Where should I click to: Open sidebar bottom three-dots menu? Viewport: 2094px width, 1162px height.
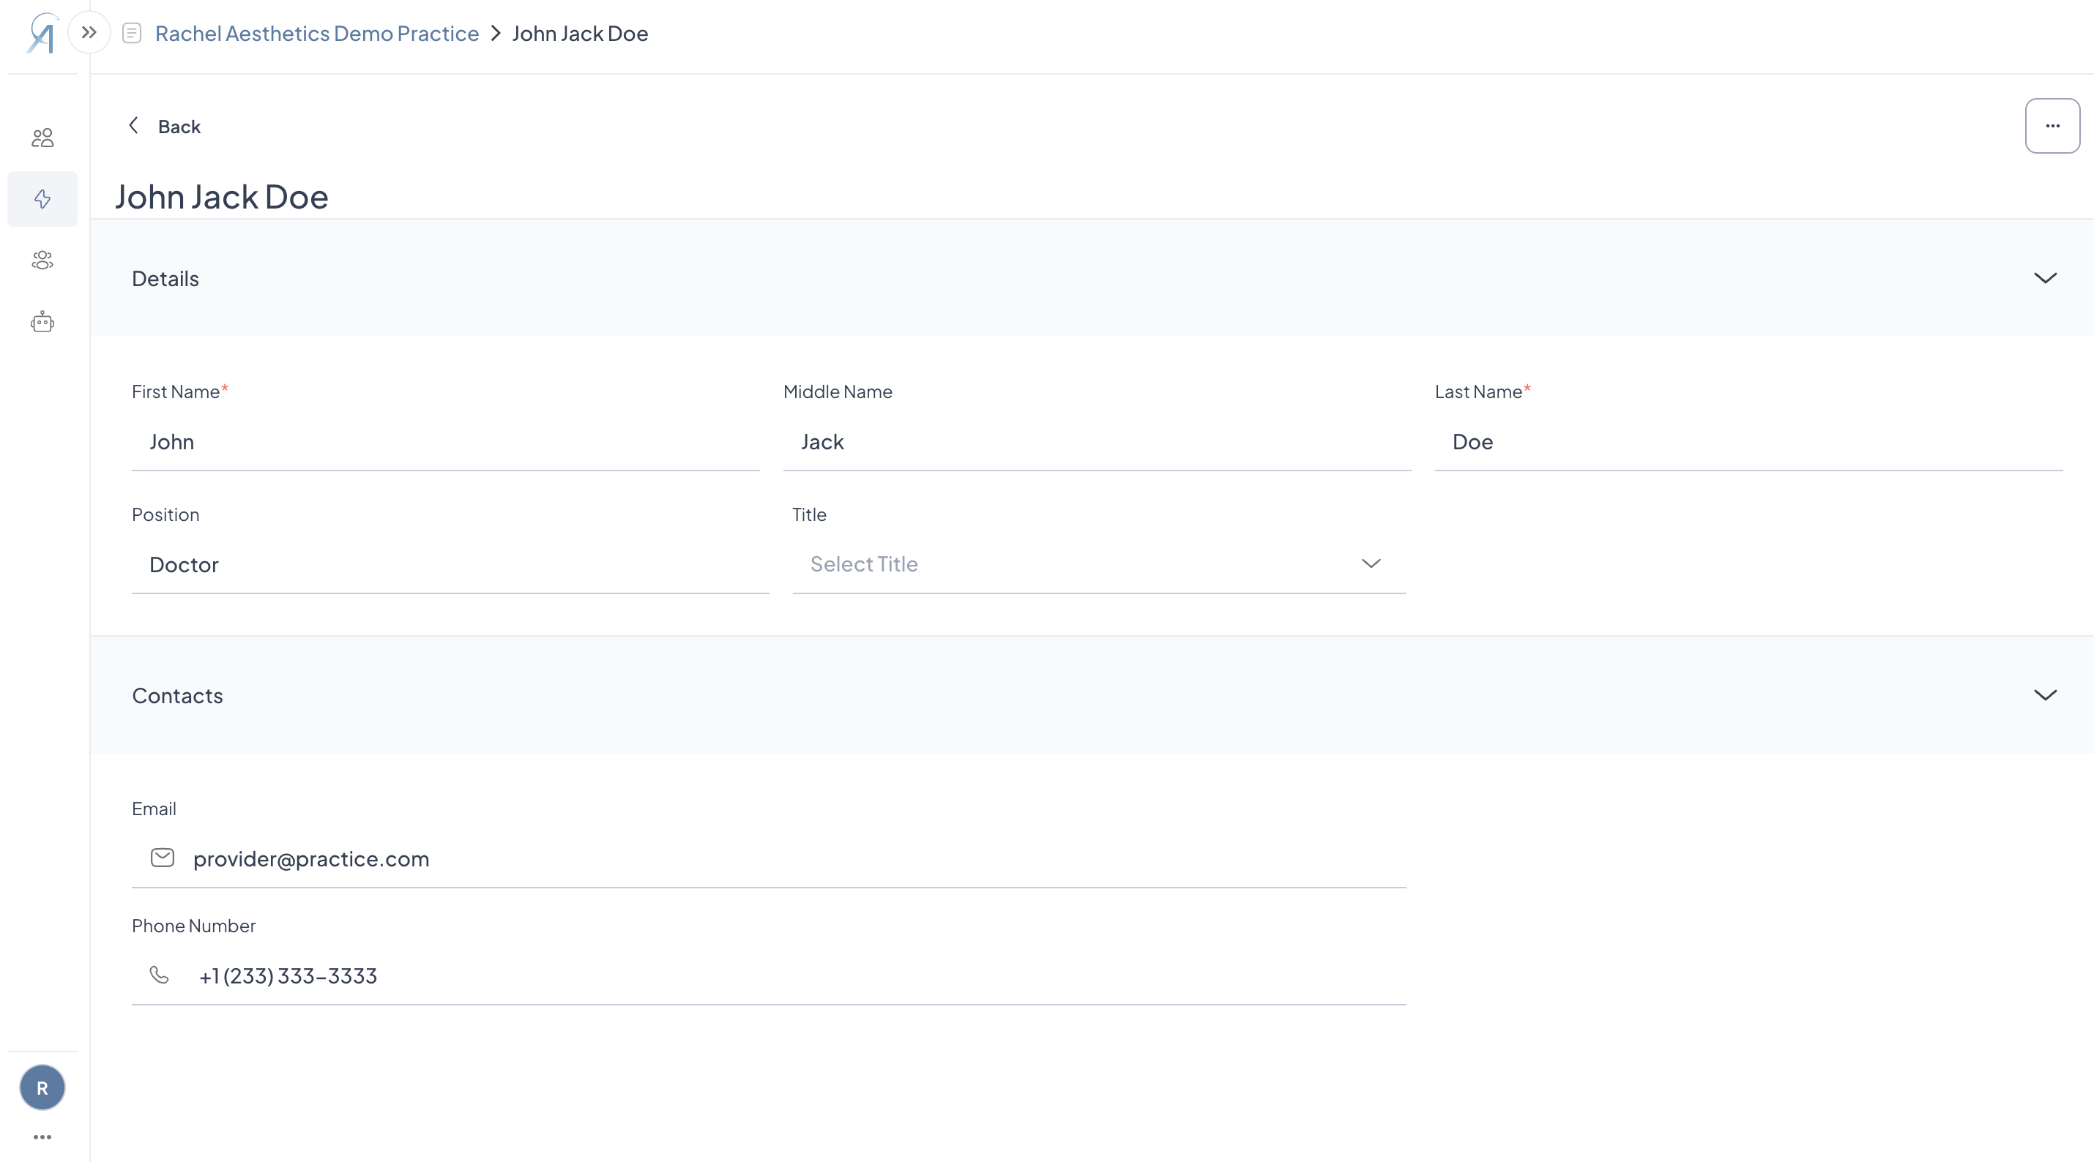42,1137
